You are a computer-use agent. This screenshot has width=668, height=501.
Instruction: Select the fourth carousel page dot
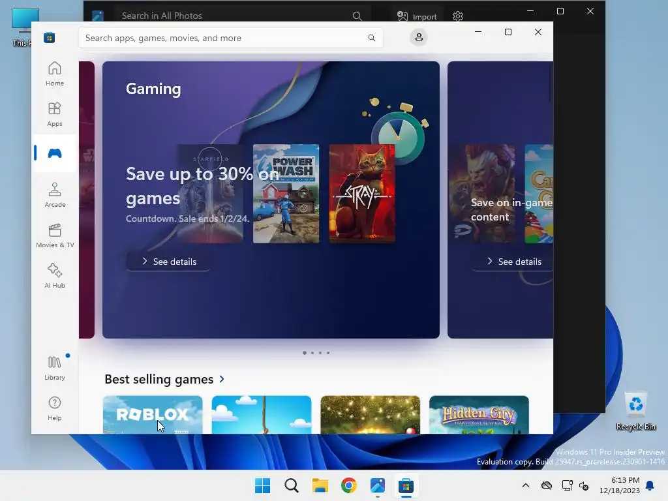(328, 353)
